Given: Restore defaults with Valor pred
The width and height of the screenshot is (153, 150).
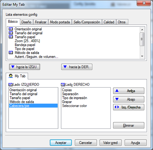Looking at the screenshot, I should (110, 143).
